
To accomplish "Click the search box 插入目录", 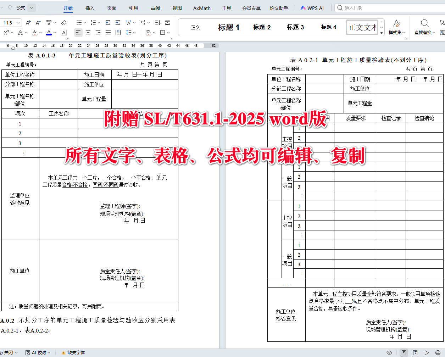I will coord(390,7).
